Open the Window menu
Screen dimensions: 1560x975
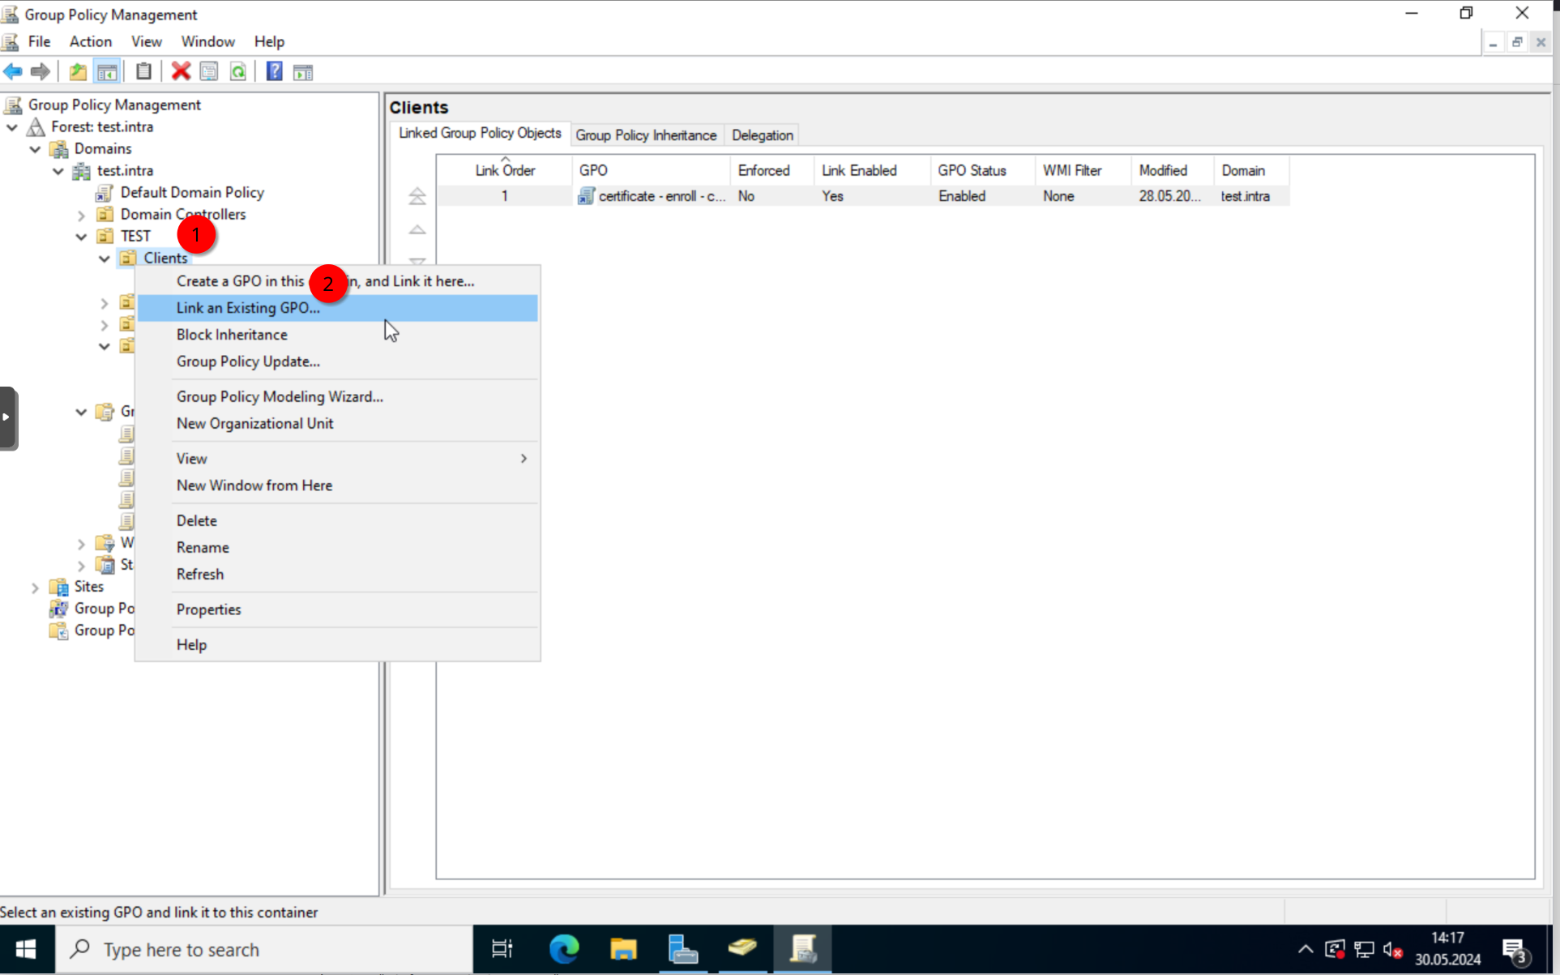[x=207, y=41]
